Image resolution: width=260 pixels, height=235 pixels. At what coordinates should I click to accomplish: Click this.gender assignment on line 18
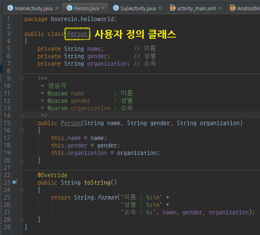pyautogui.click(x=85, y=145)
